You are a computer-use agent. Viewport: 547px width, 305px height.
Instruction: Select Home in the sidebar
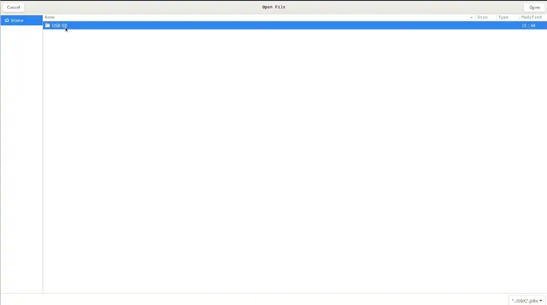pyautogui.click(x=21, y=20)
